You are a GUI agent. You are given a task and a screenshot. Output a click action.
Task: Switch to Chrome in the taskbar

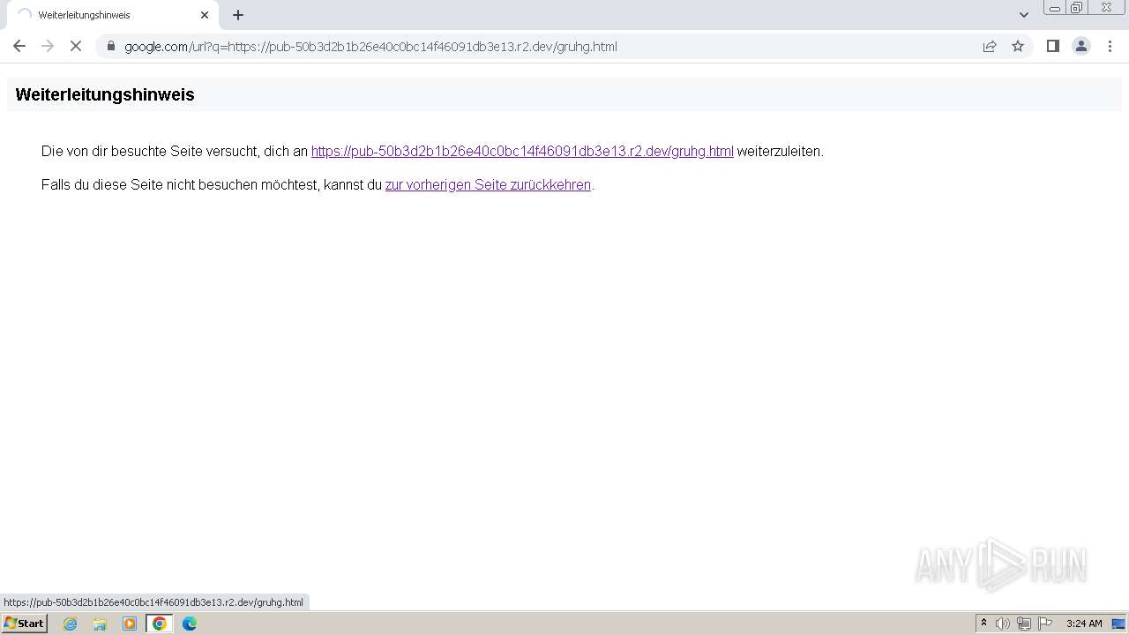coord(160,624)
